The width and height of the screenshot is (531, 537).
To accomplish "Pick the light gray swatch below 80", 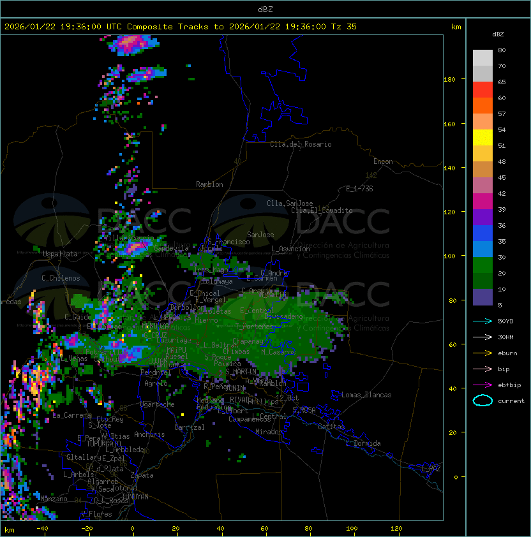I will [x=482, y=58].
